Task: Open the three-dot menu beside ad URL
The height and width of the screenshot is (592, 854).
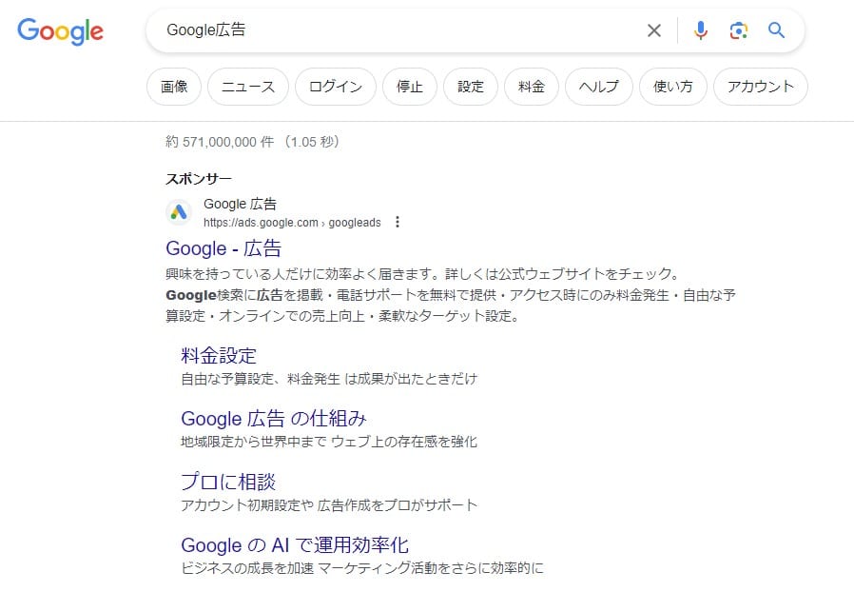Action: coord(398,222)
